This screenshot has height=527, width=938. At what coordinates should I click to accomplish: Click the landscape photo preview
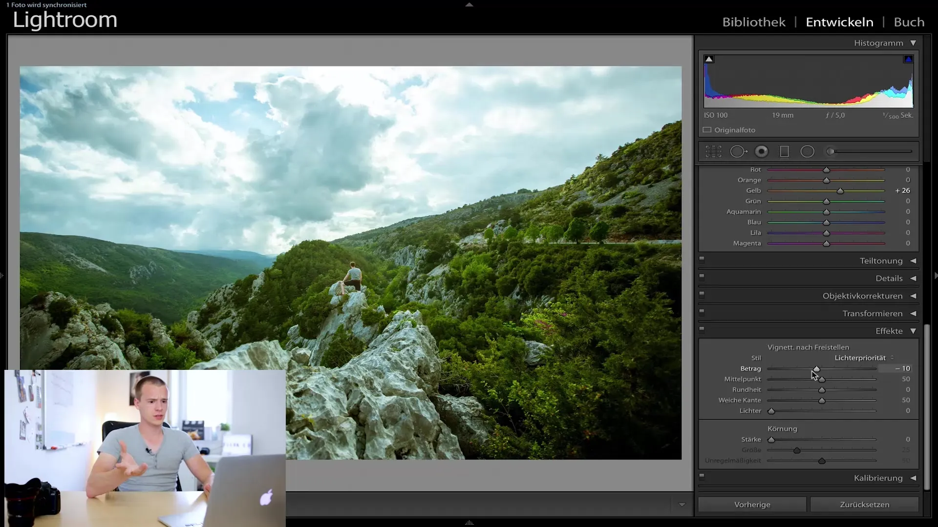click(350, 263)
